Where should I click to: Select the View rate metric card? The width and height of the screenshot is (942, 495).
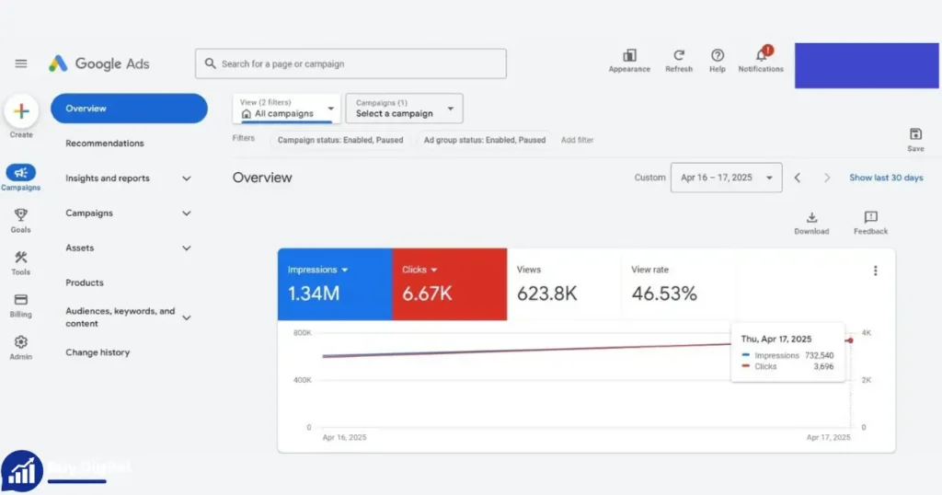(679, 284)
